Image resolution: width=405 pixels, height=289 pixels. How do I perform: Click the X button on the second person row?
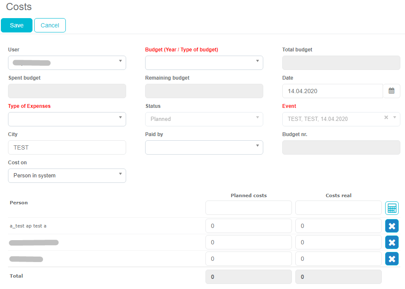click(x=391, y=243)
